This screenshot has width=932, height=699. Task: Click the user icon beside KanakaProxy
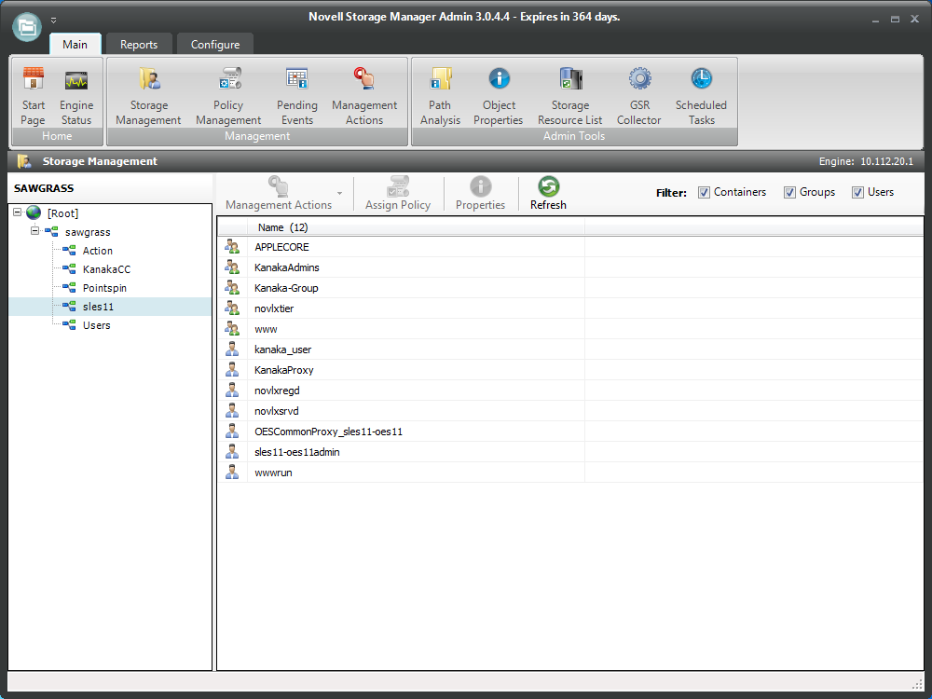[x=232, y=370]
